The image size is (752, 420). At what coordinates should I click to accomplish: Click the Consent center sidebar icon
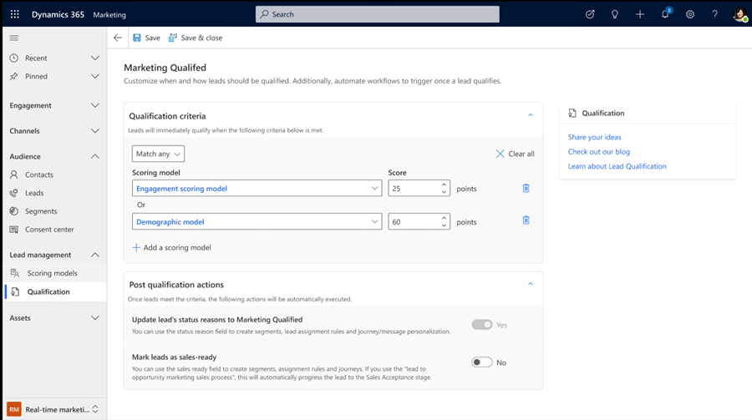click(14, 229)
